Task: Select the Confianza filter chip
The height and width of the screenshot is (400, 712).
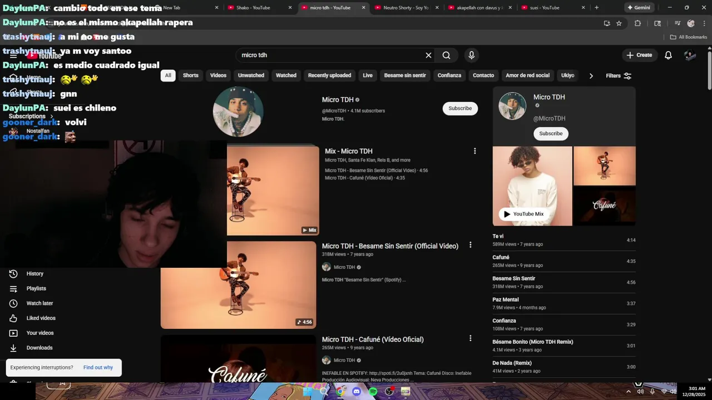Action: (449, 76)
